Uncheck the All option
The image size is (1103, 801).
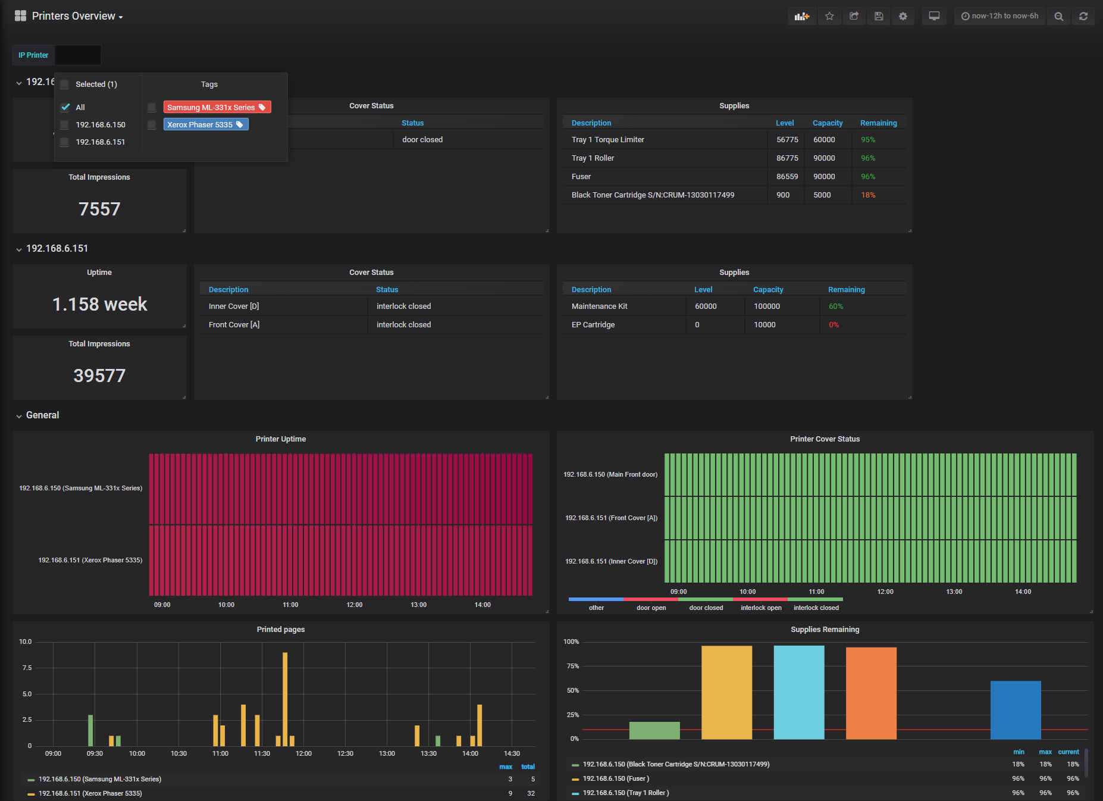(x=65, y=108)
